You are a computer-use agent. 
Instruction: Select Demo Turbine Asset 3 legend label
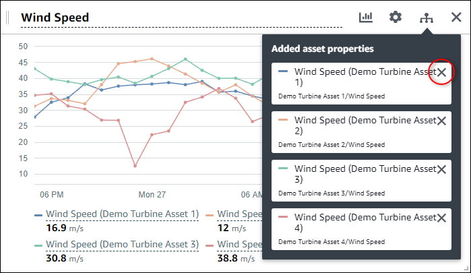pos(121,244)
